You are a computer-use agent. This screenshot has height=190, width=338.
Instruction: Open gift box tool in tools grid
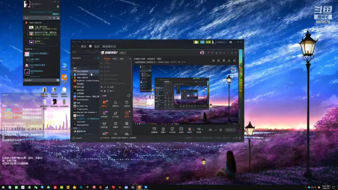[x=115, y=125]
